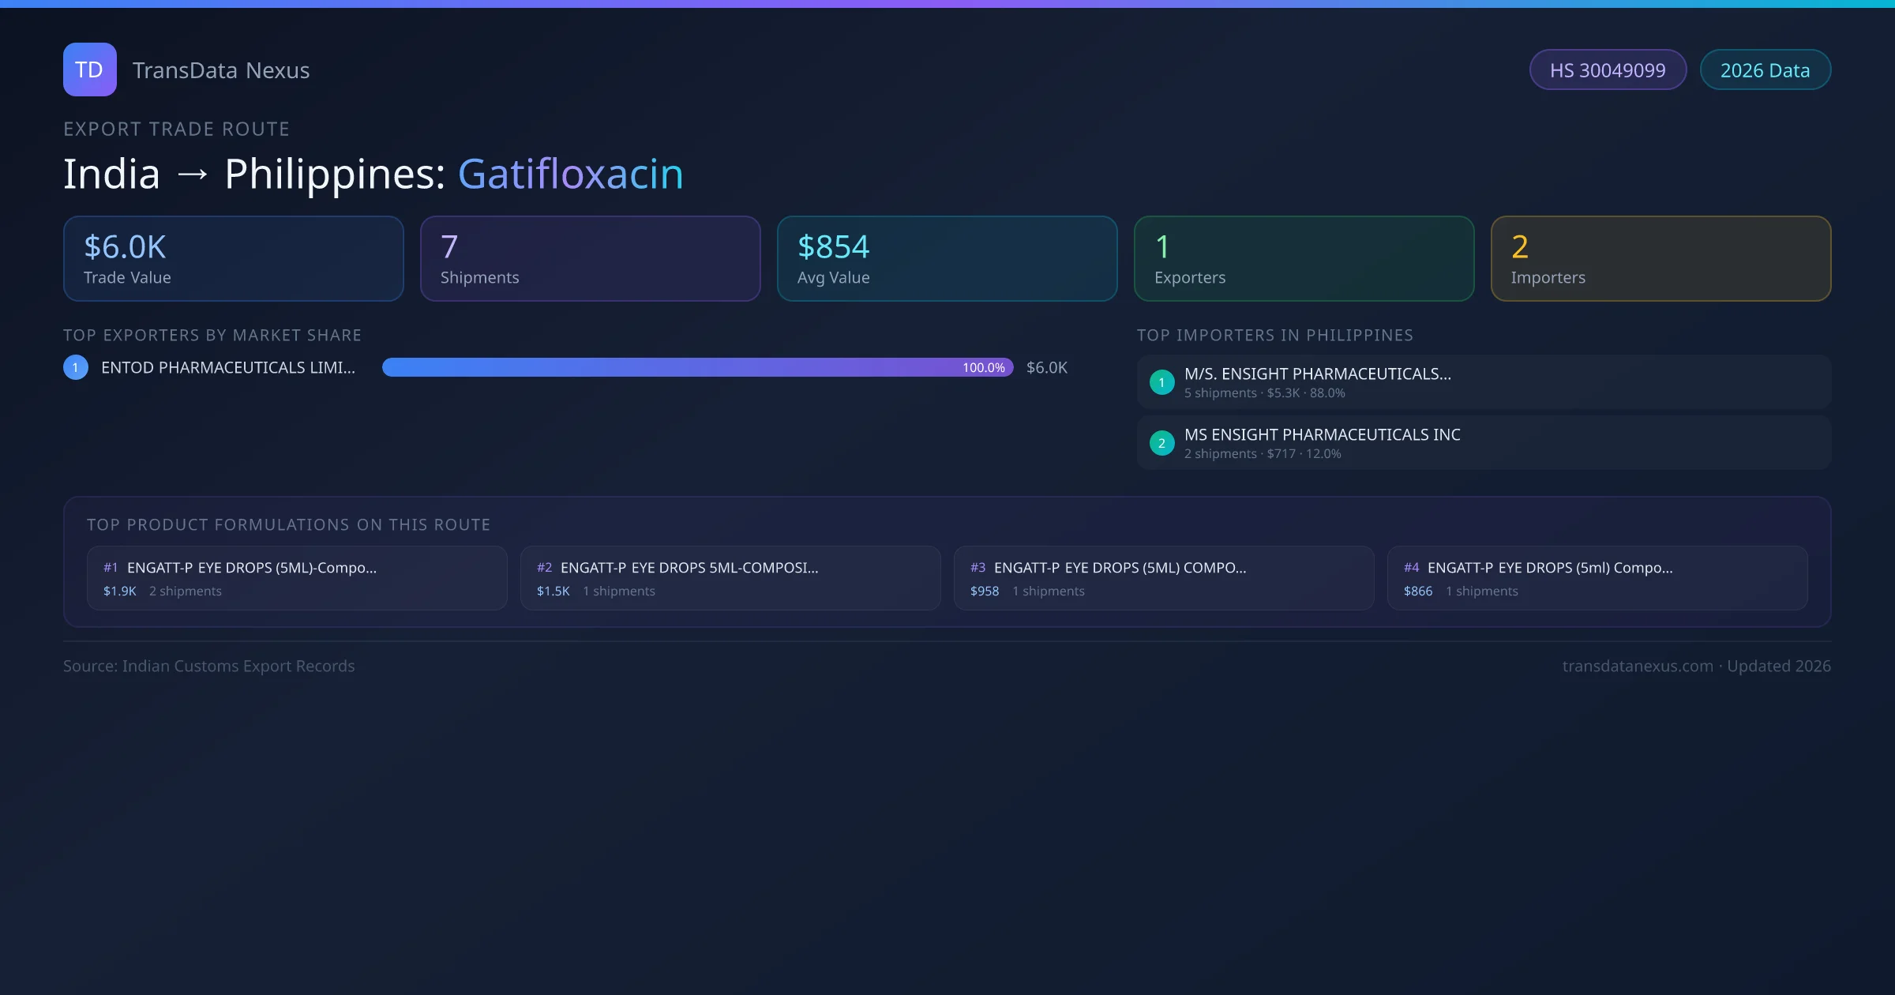The height and width of the screenshot is (995, 1895).
Task: Click the blue rank 1 exporter badge
Action: (76, 367)
